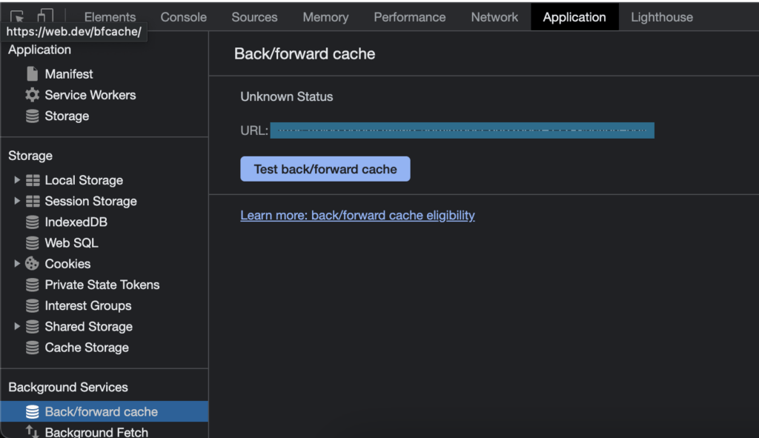Expand the Shared Storage tree
Screen dimensions: 759x438
17,326
